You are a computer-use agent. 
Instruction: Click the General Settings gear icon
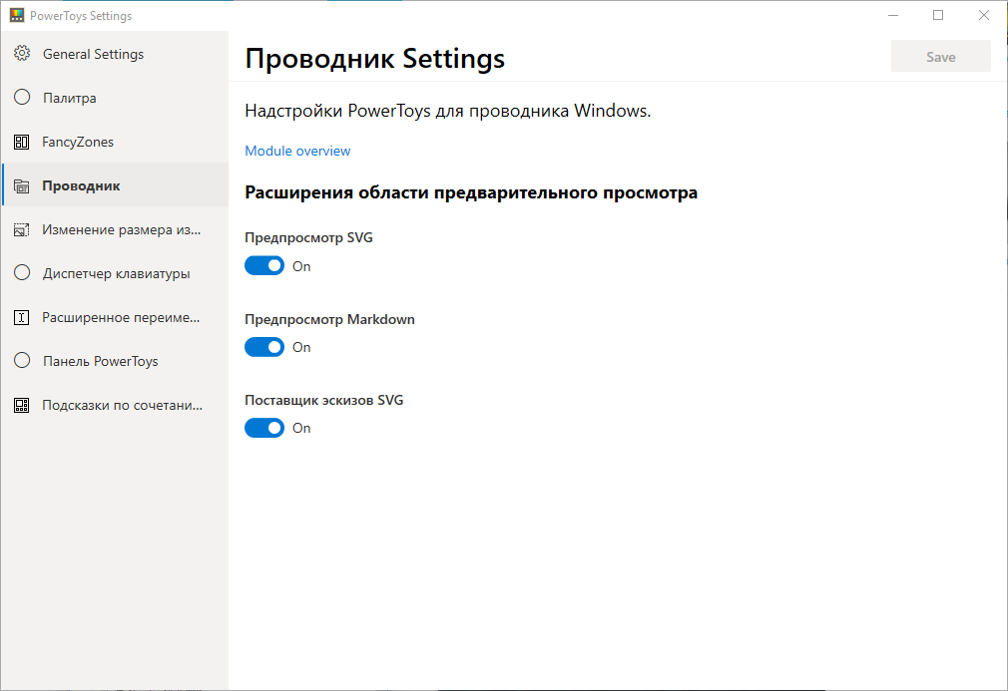point(22,54)
